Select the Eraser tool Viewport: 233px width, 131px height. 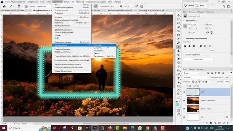point(178,59)
